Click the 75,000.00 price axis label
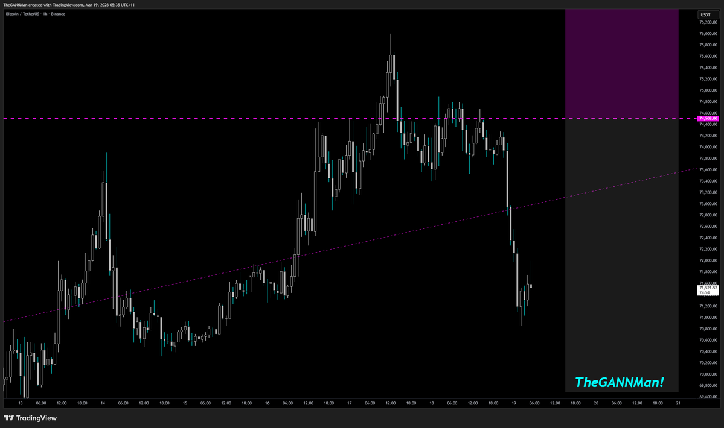Screen dimensions: 724x428 pos(708,90)
